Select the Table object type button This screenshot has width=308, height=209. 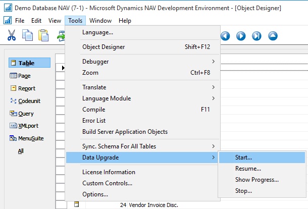tap(29, 63)
